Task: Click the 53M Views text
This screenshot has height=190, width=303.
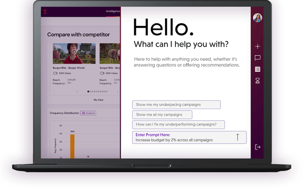Action: 65,73
